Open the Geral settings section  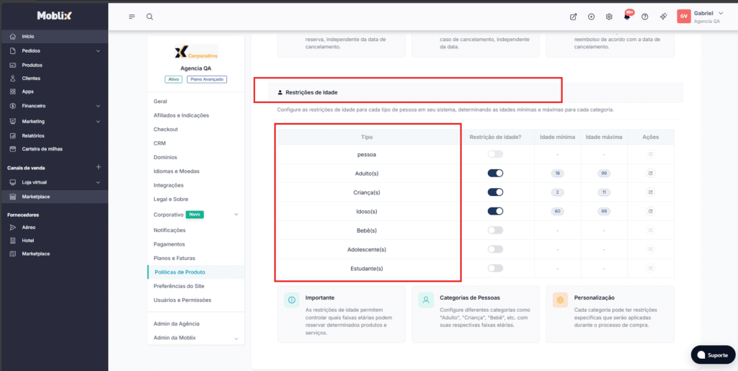[161, 101]
